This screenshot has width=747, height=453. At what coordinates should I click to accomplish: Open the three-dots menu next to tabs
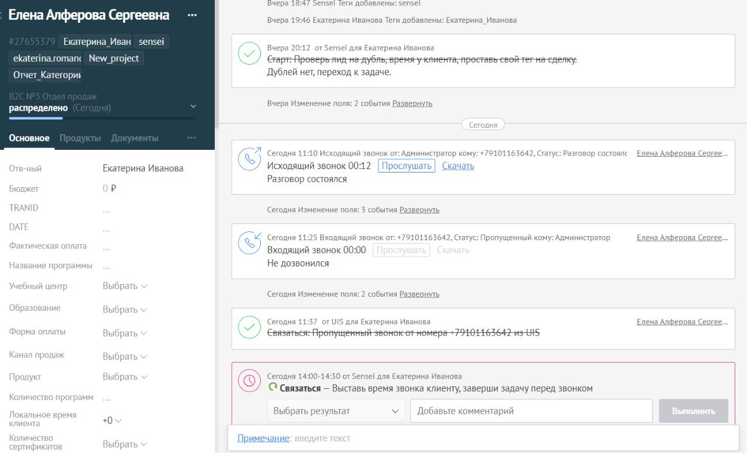(191, 138)
